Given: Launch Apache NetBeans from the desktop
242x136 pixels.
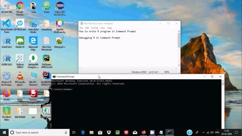Looking at the screenshot, I should [60, 26].
